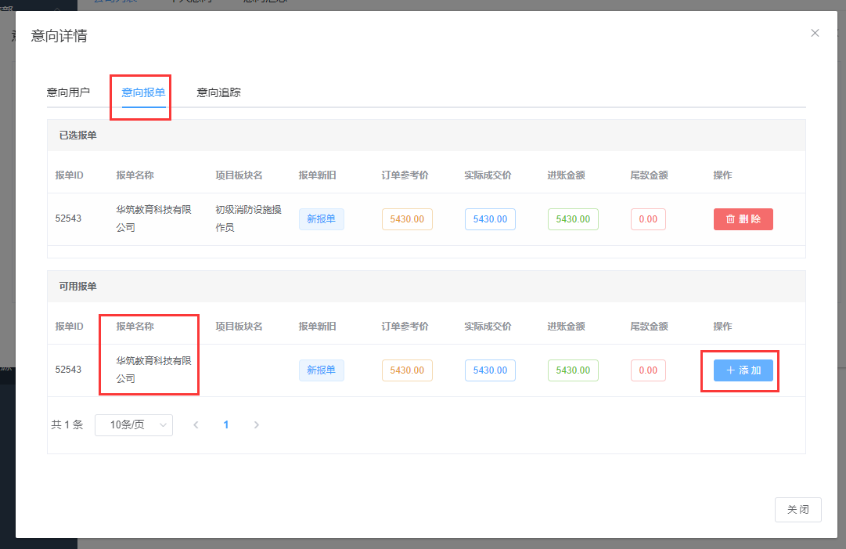Image resolution: width=846 pixels, height=549 pixels.
Task: Click green 5430.00 进账金额 in 已选报单
Action: point(573,219)
